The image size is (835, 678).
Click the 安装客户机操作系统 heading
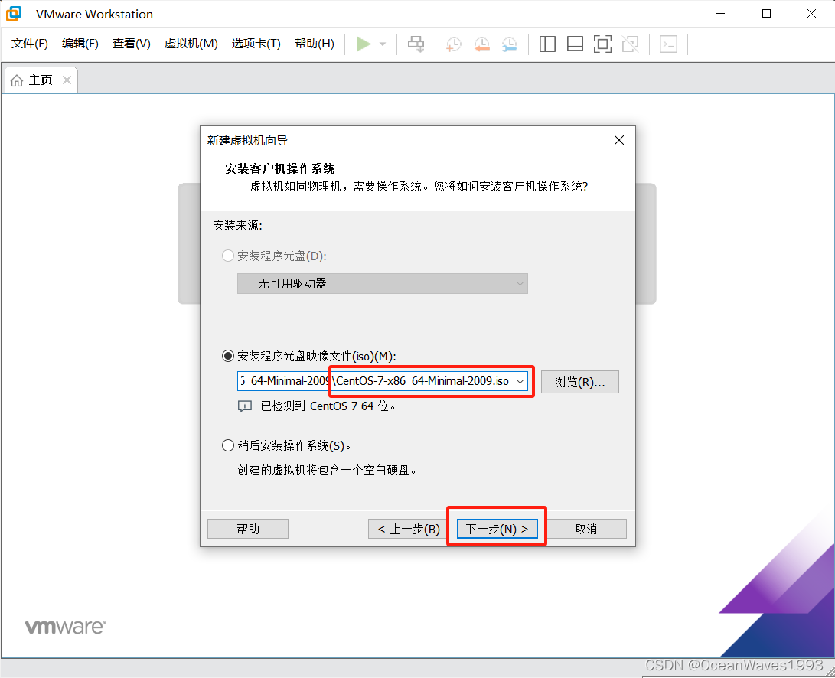click(x=280, y=169)
